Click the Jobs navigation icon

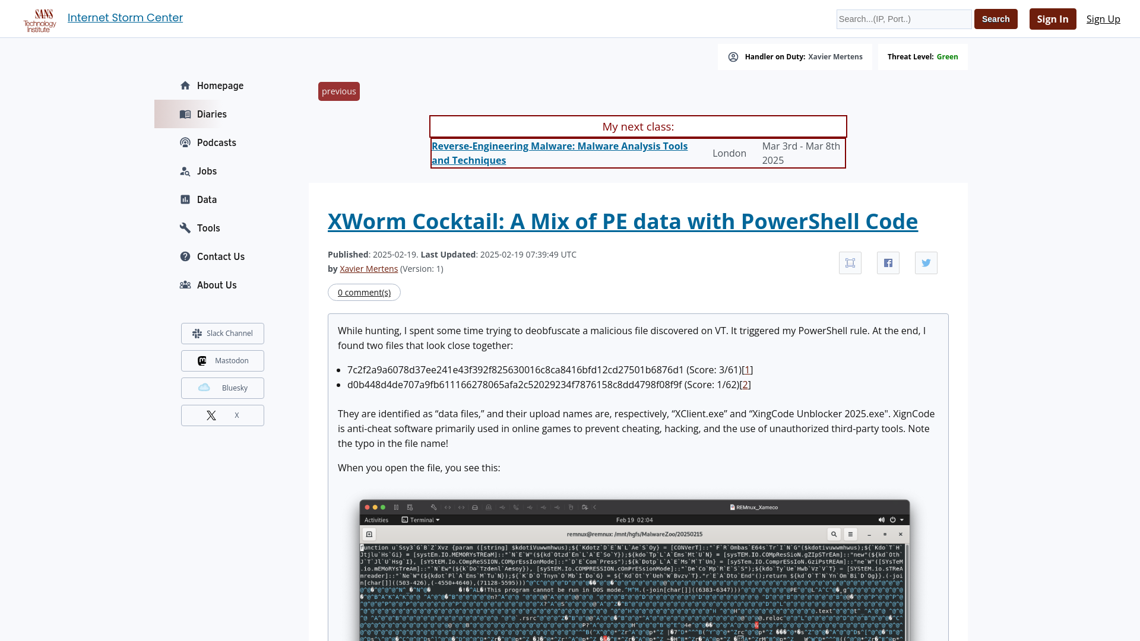[186, 170]
